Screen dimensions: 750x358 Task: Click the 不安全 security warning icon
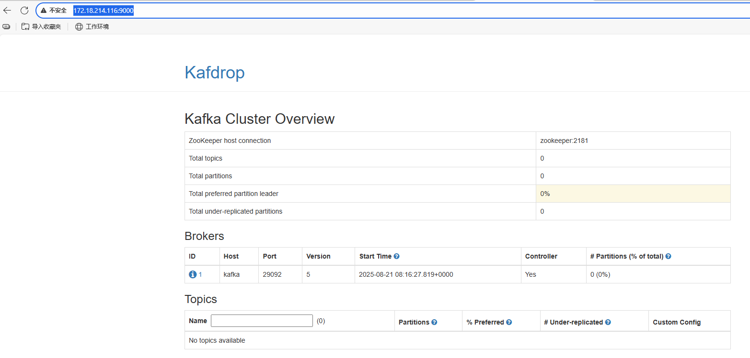44,10
